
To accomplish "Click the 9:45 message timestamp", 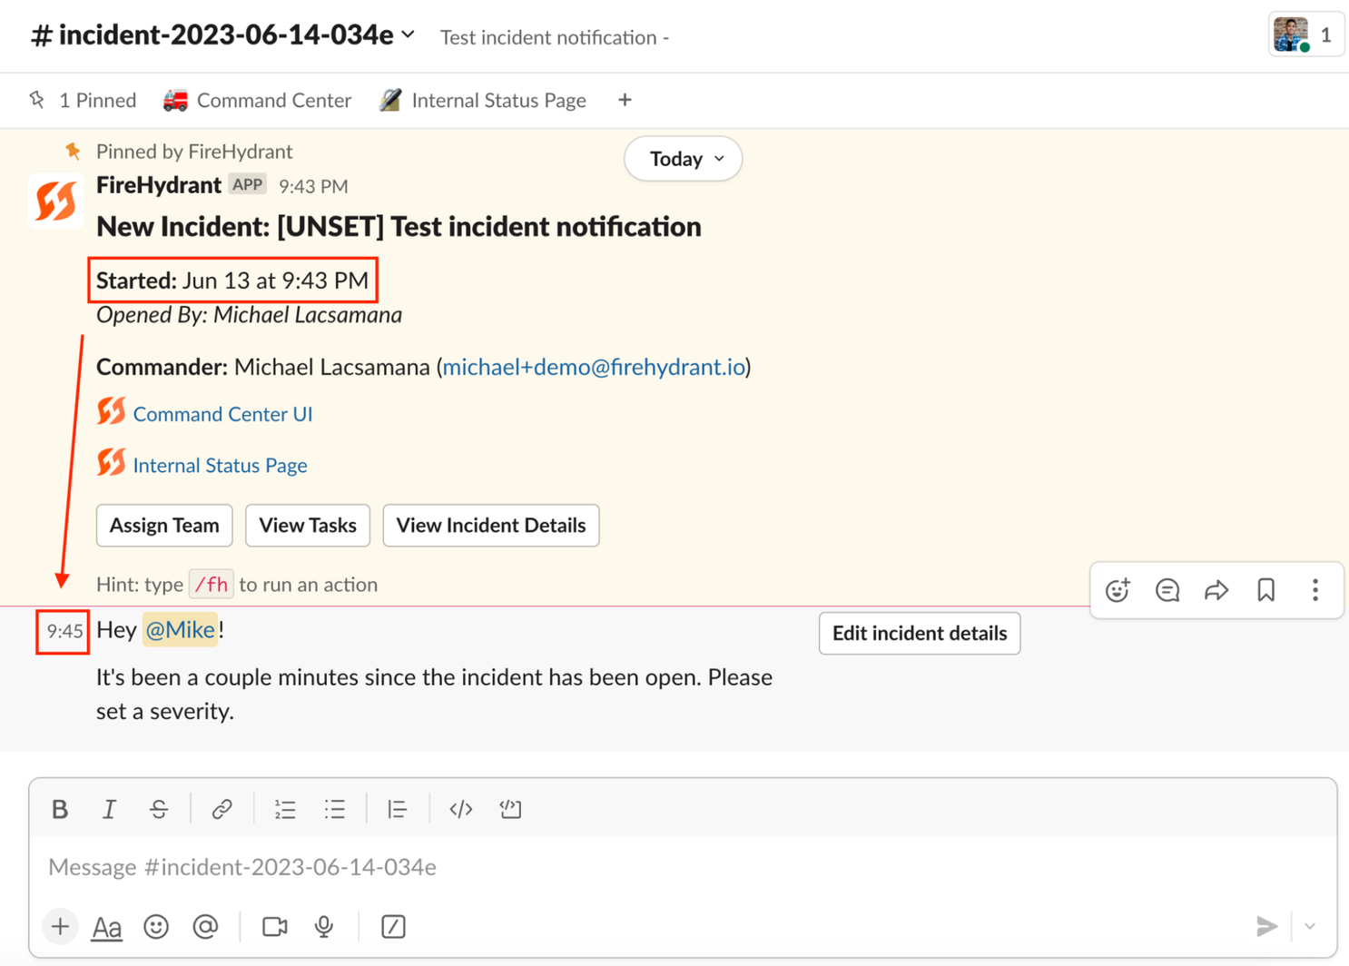I will point(64,631).
